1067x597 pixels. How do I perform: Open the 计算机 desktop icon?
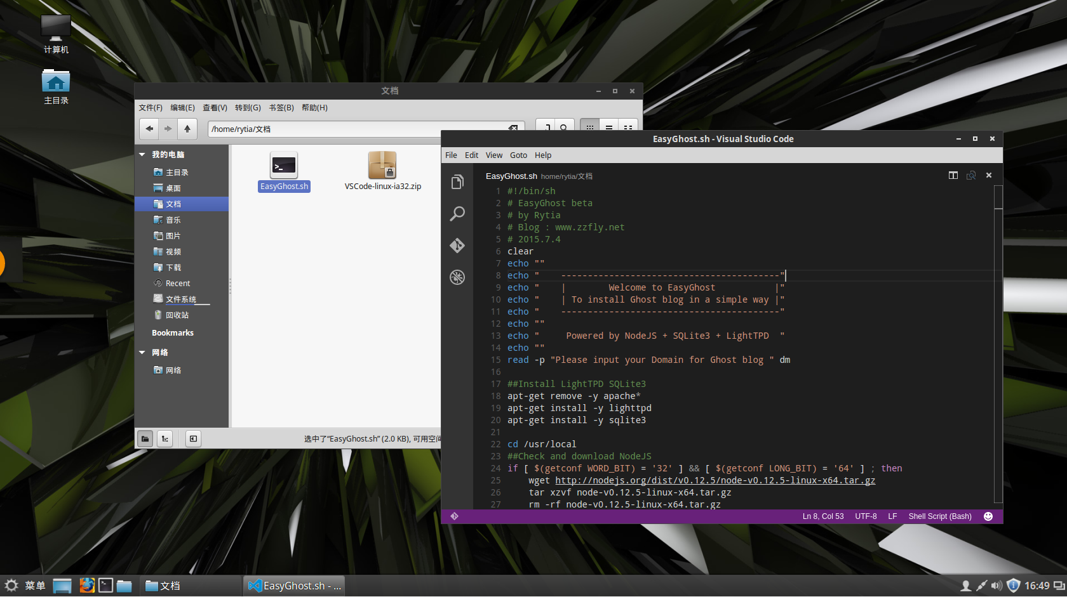pyautogui.click(x=56, y=34)
